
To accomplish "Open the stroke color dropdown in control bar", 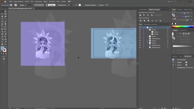I will pos(18,5).
